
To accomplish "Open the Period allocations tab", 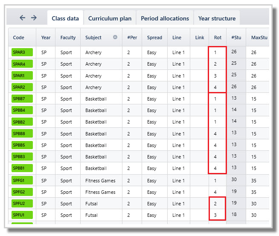I will 165,18.
